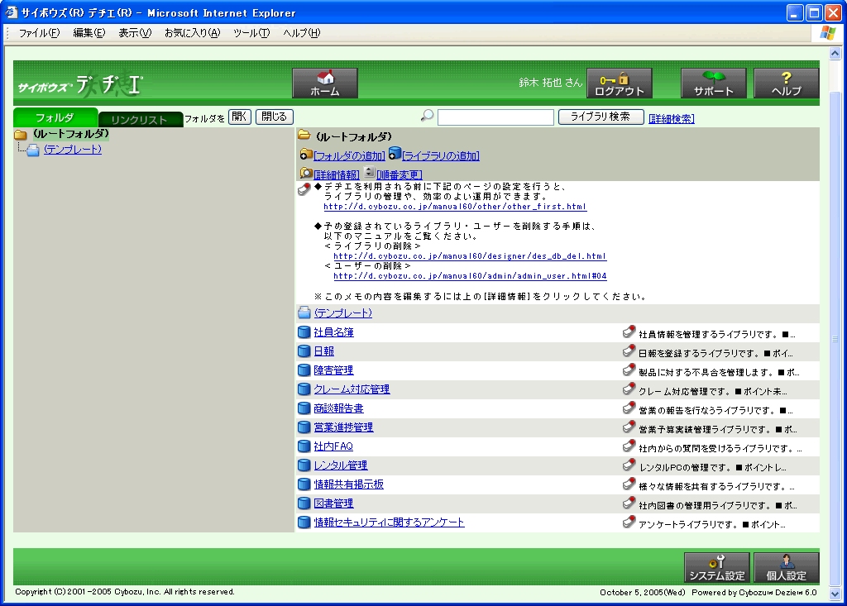847x606 pixels.
Task: Open the 社内FAQ library link
Action: (333, 446)
